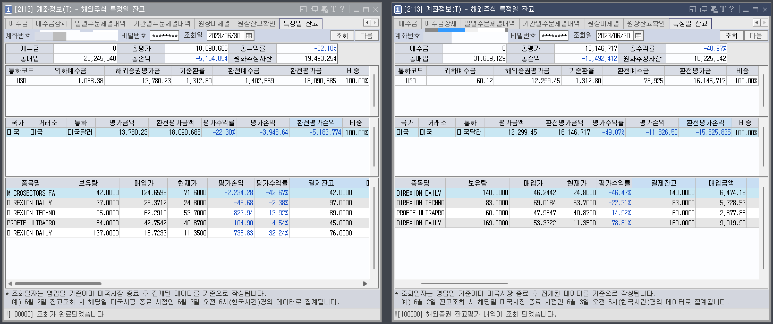Open calendar picker in left window
The image size is (773, 324).
(x=249, y=36)
